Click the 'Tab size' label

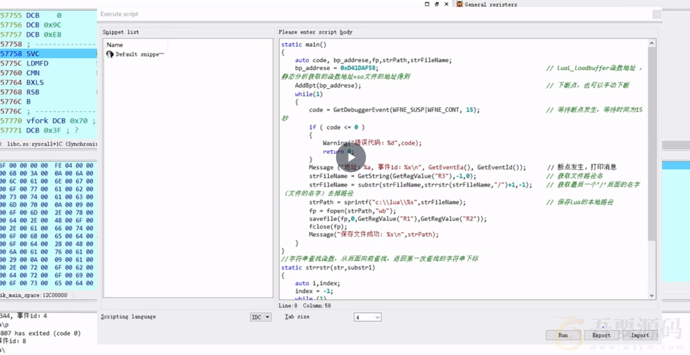[297, 317]
